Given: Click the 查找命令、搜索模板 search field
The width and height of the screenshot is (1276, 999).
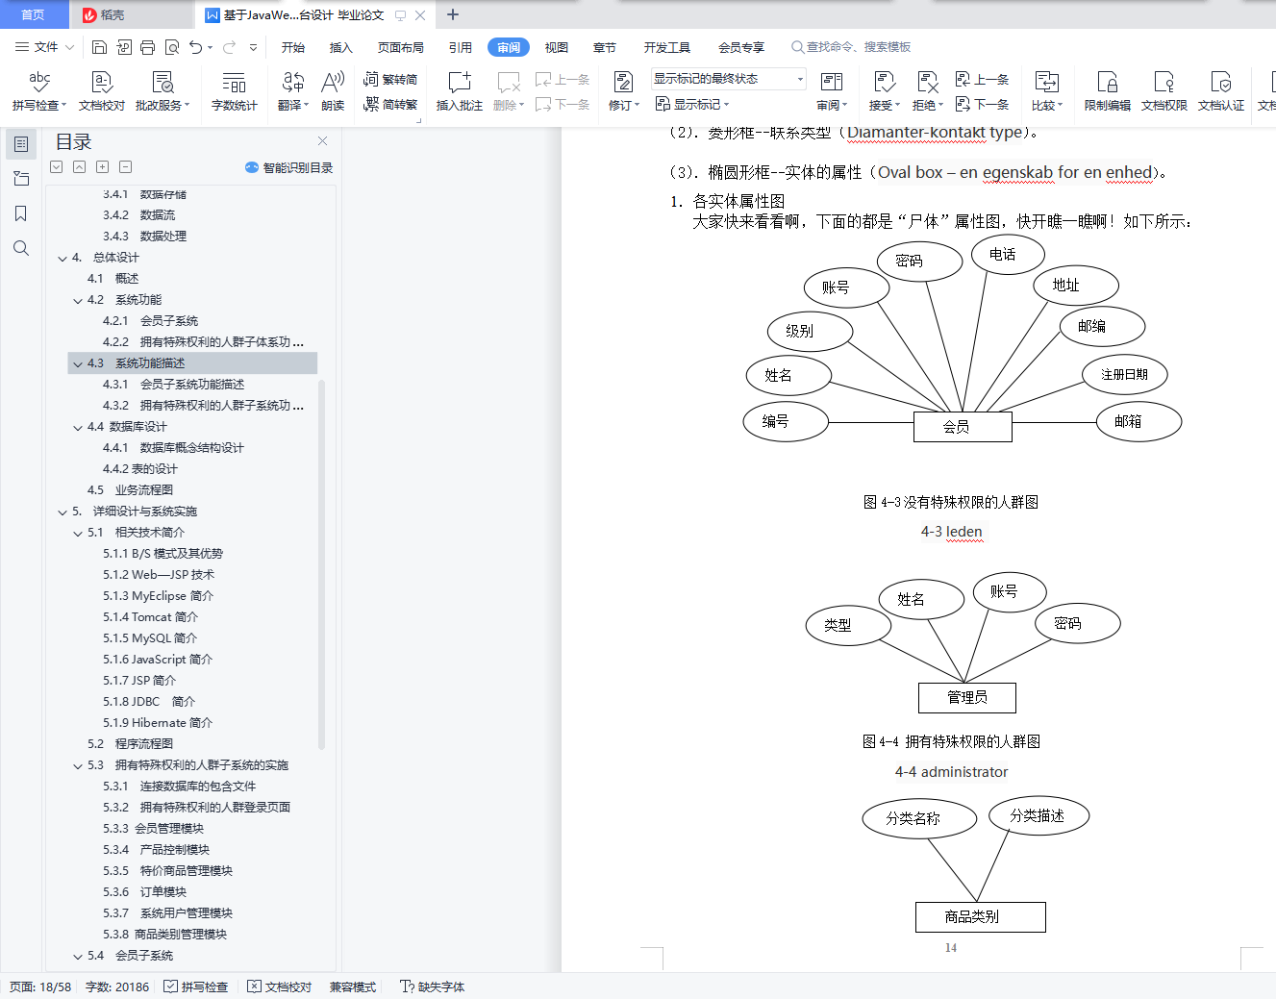Looking at the screenshot, I should pos(851,47).
